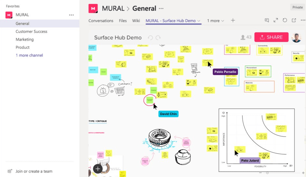306x177 pixels.
Task: Click the shopping cart sketch near Commerce?
Action: 119,91
